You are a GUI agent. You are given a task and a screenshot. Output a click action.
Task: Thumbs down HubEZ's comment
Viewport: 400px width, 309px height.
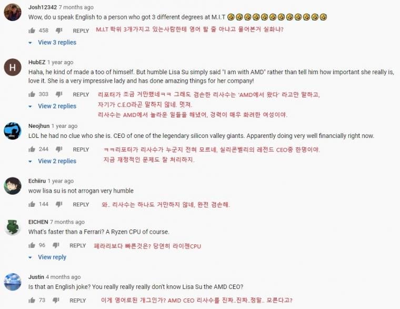click(59, 94)
